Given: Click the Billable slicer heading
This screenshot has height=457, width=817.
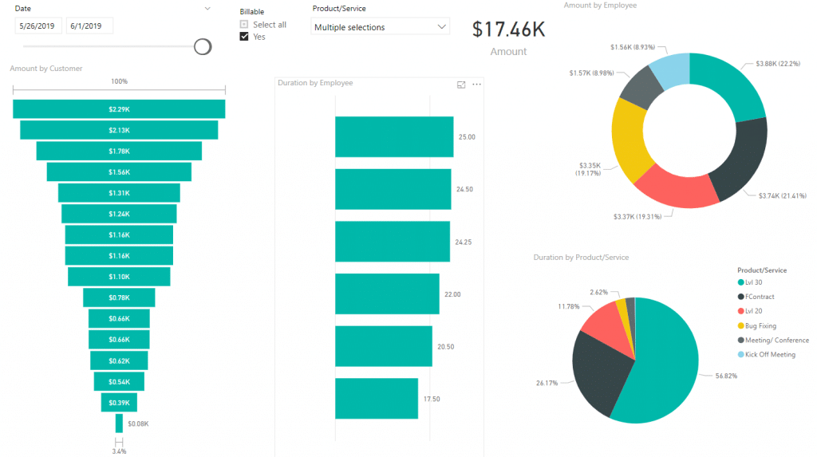Looking at the screenshot, I should (251, 11).
